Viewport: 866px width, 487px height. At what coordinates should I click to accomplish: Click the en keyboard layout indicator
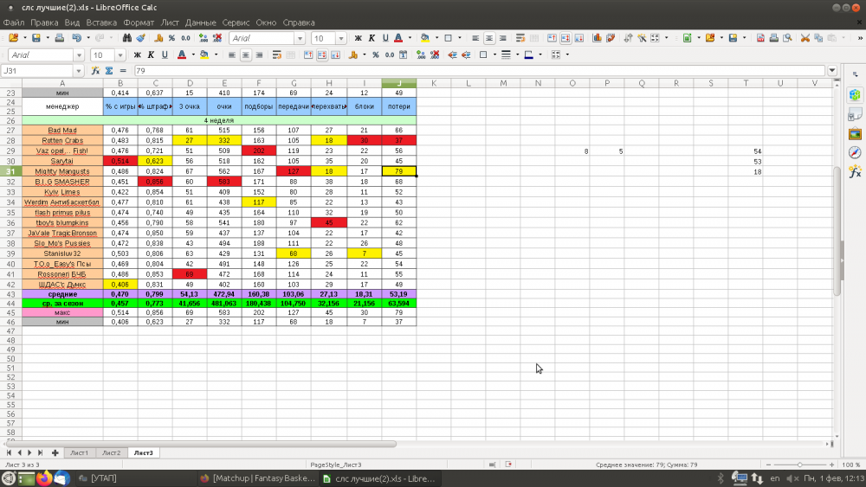[775, 478]
